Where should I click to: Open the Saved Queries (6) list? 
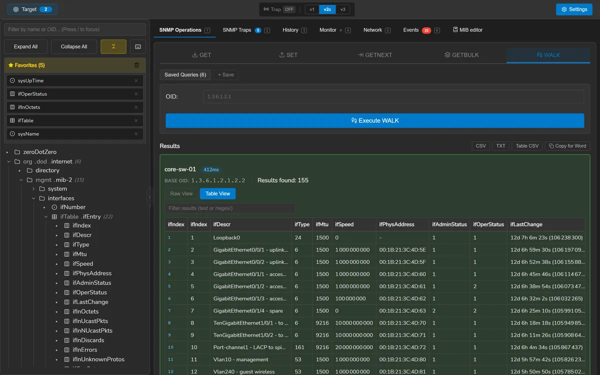tap(185, 74)
